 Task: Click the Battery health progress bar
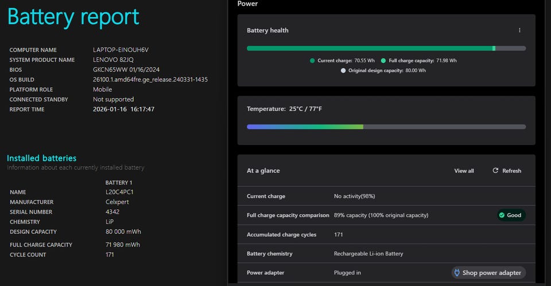(x=386, y=49)
